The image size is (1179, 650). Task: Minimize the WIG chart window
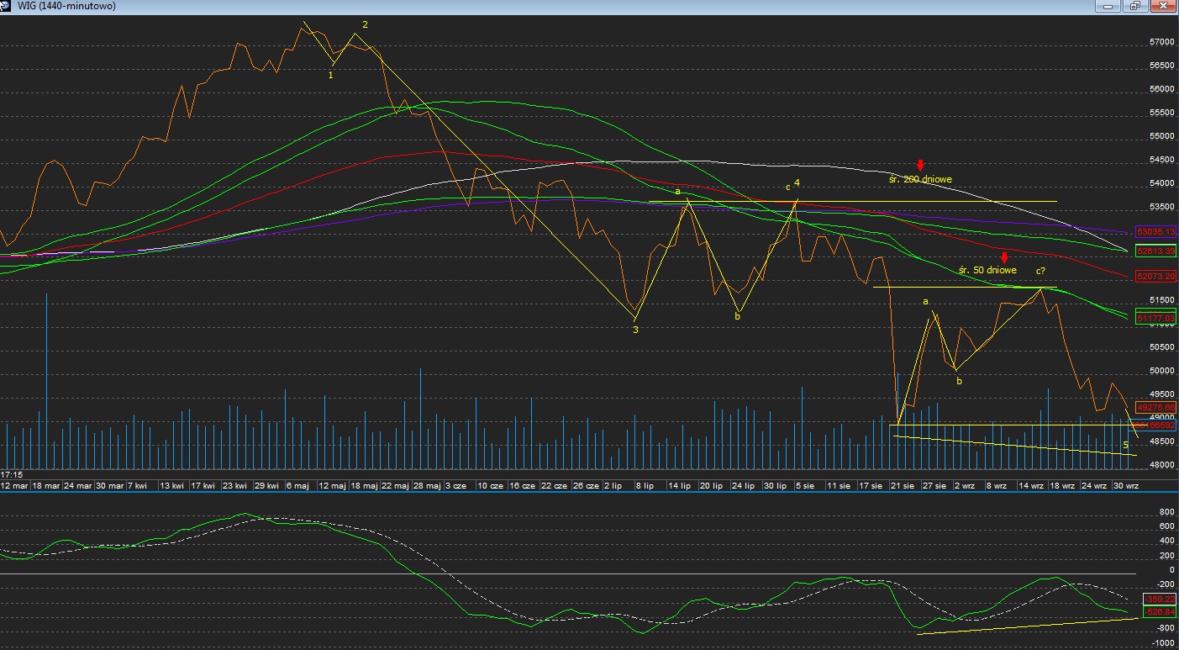click(1108, 6)
